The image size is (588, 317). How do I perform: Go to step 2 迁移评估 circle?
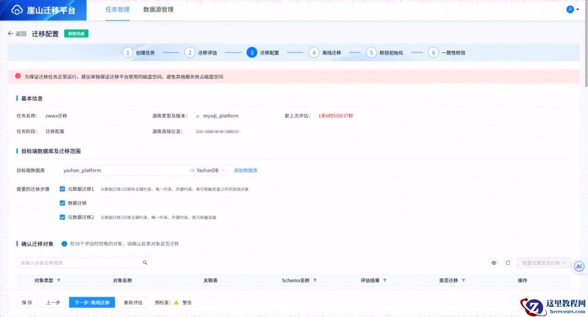click(x=190, y=53)
